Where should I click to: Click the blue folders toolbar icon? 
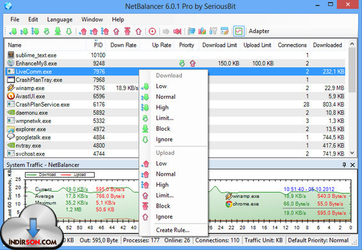(191, 31)
